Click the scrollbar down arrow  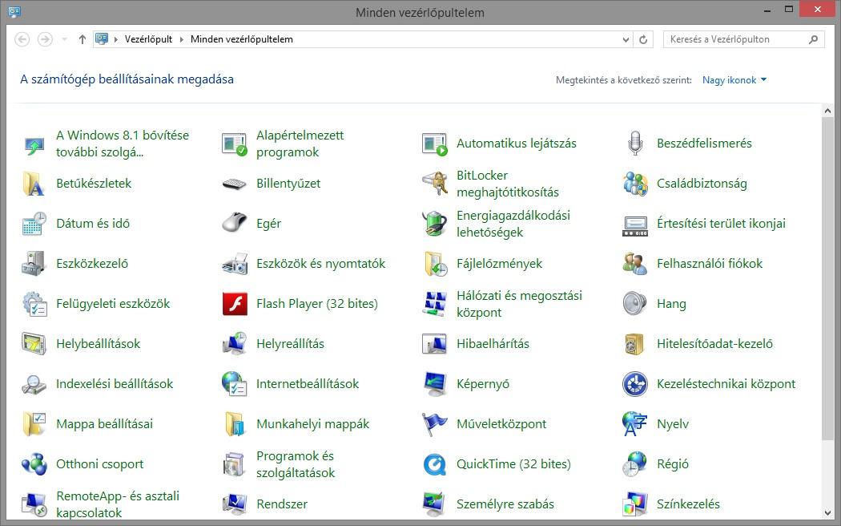[x=828, y=513]
